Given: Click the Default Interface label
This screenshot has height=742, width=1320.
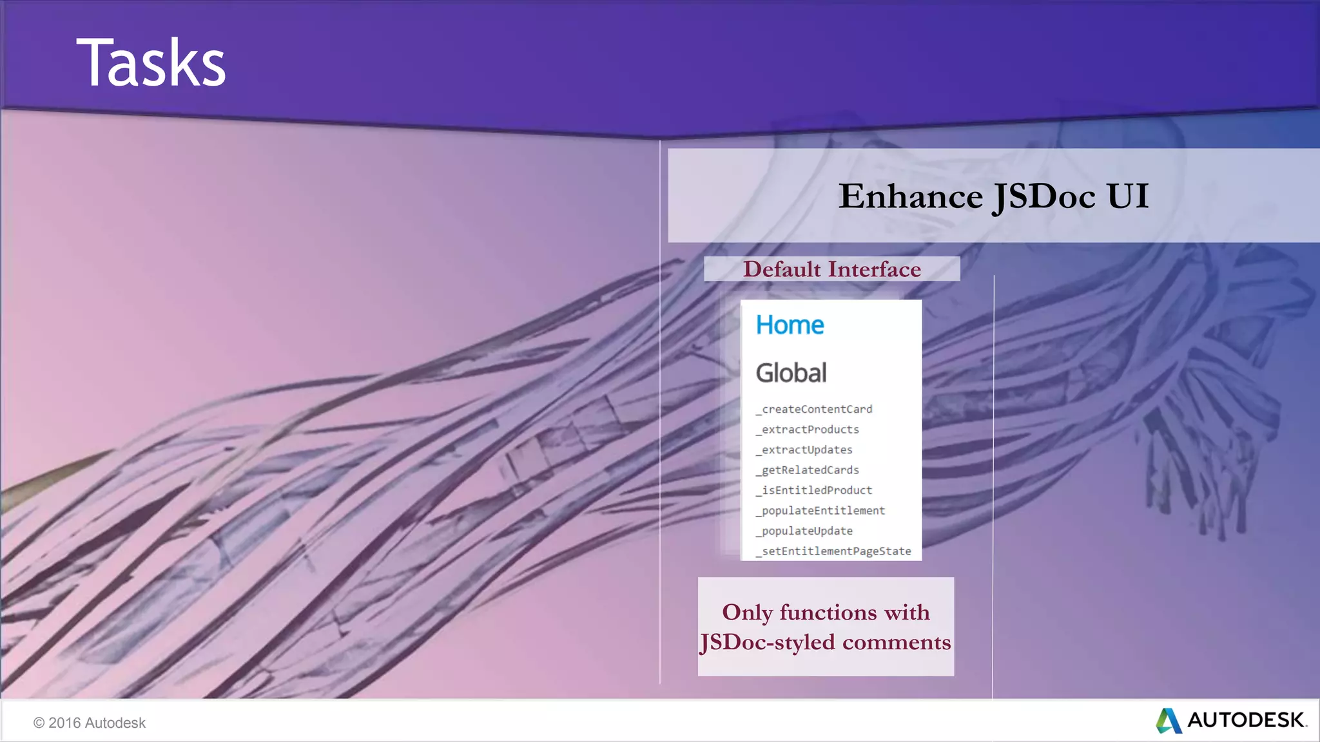Looking at the screenshot, I should tap(831, 269).
